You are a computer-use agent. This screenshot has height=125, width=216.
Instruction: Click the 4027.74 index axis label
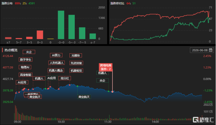click(x=8, y=79)
